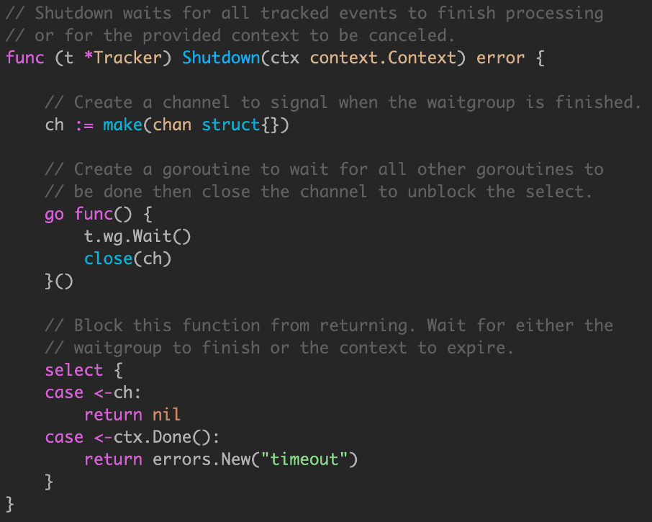The width and height of the screenshot is (652, 522).
Task: Click the return nil statement
Action: pyautogui.click(x=132, y=415)
